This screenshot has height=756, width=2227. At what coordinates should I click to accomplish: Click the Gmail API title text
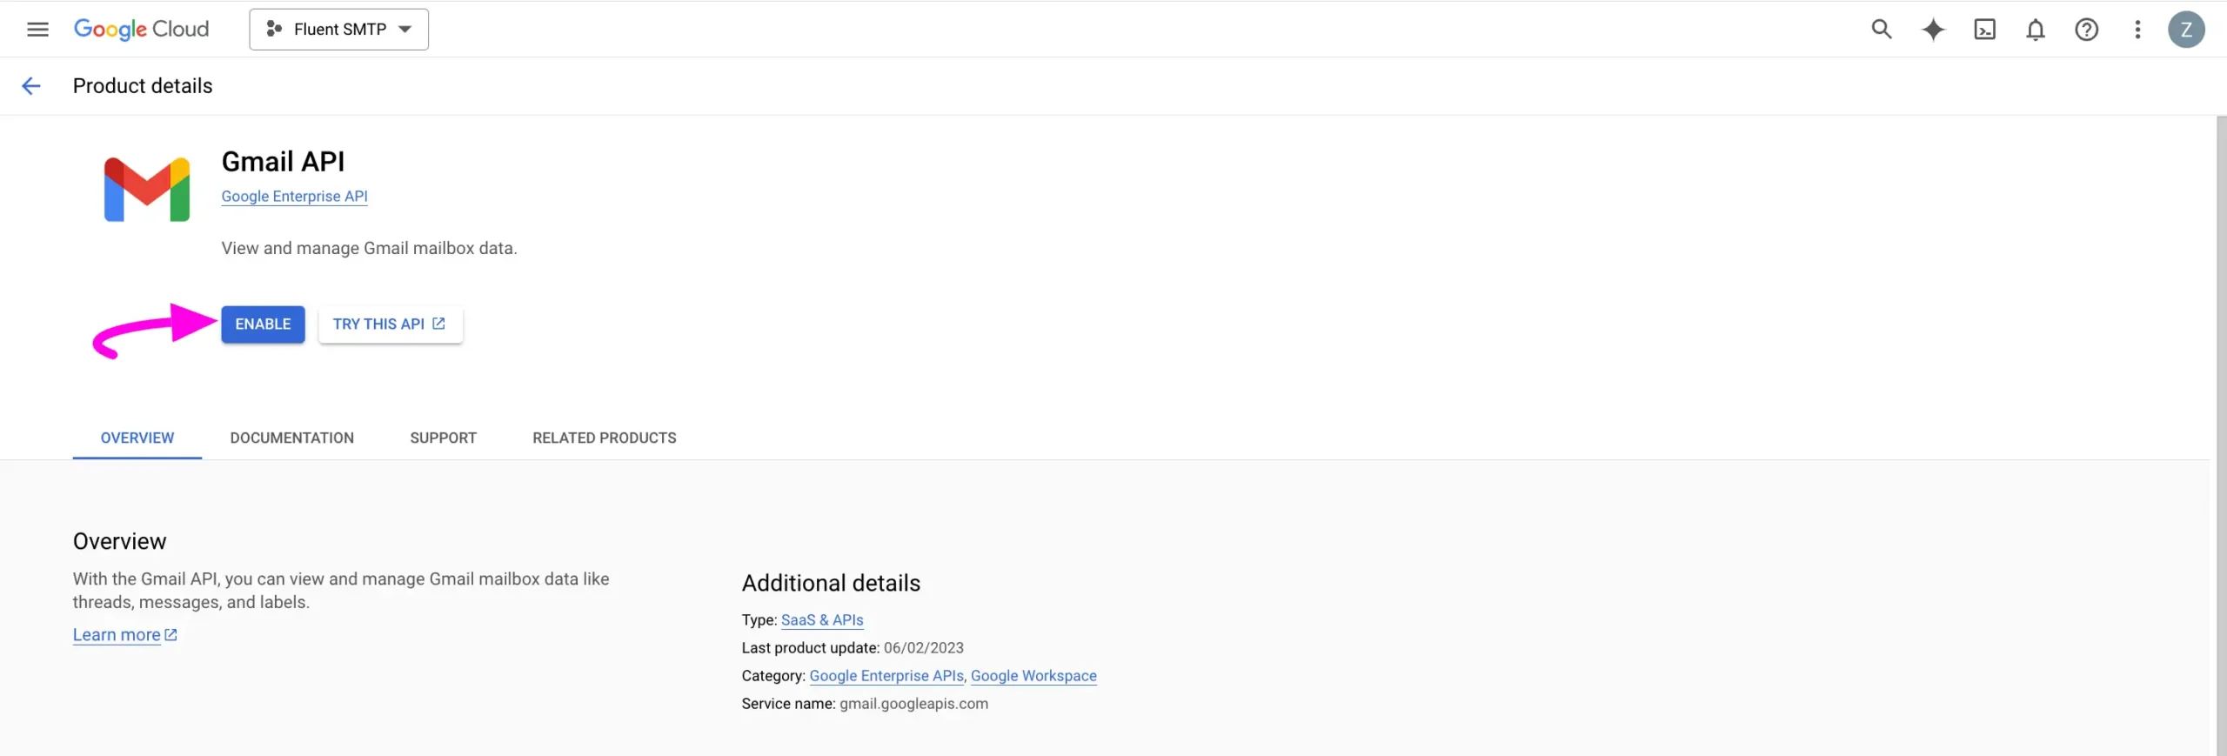point(283,161)
